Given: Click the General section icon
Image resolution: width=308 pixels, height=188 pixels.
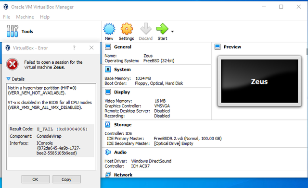Looking at the screenshot, I should point(108,47).
